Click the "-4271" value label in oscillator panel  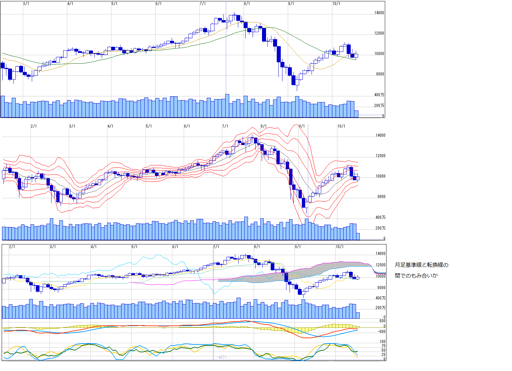coord(221,357)
